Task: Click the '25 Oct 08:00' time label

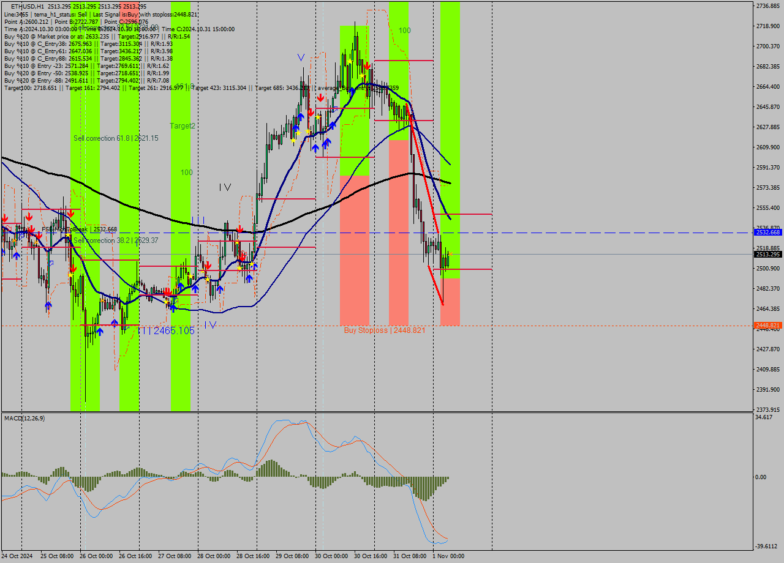Action: (x=56, y=556)
